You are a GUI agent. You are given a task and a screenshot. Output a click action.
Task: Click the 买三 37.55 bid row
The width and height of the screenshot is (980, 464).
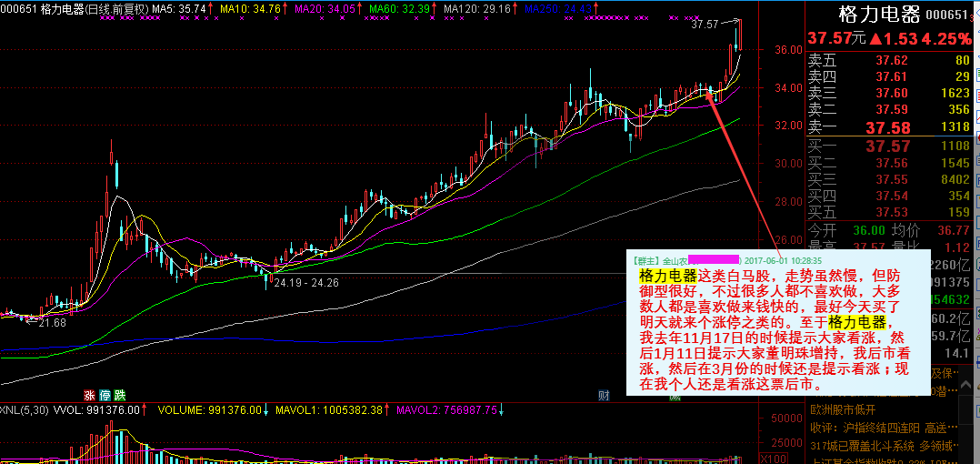pyautogui.click(x=889, y=180)
